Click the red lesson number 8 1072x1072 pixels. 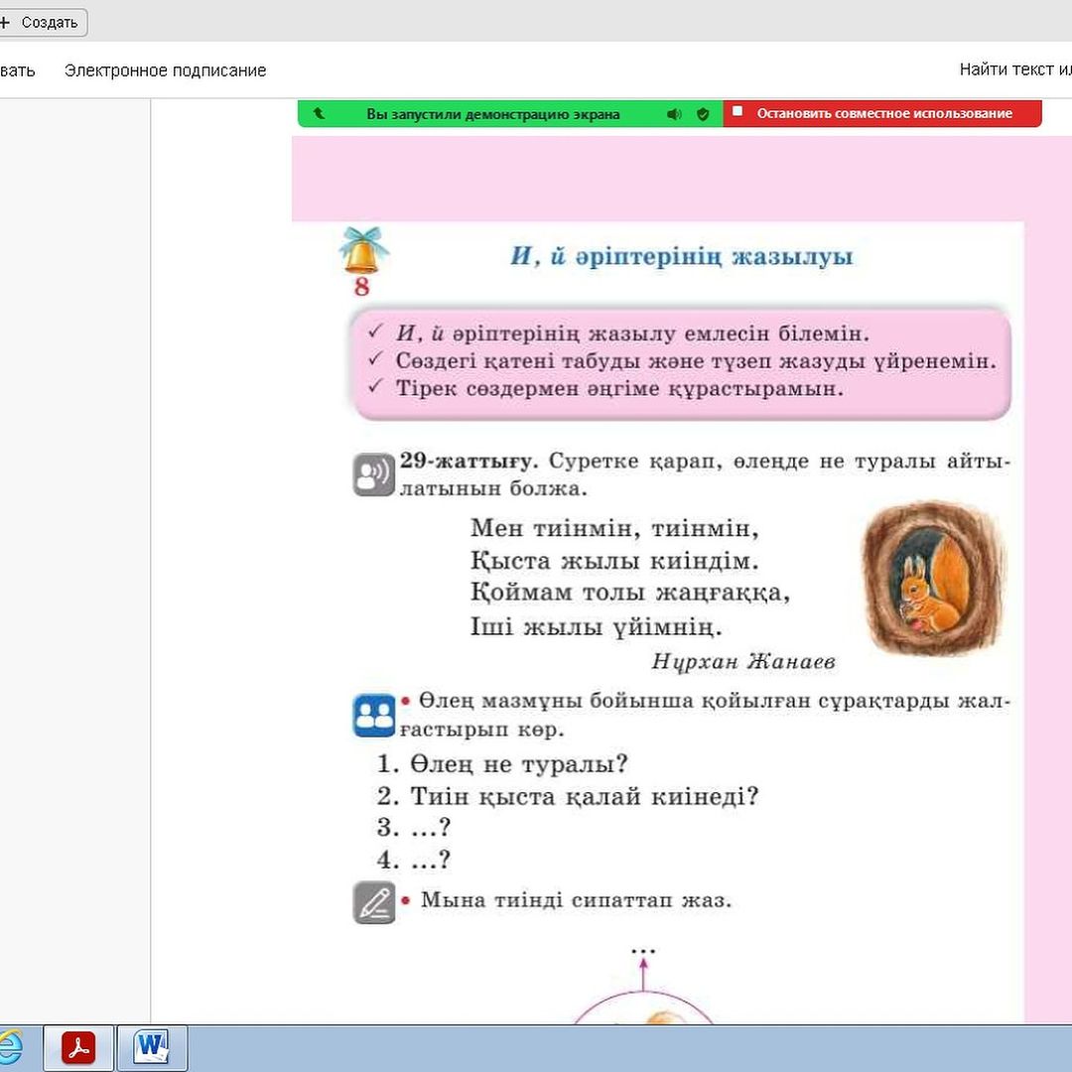click(361, 287)
